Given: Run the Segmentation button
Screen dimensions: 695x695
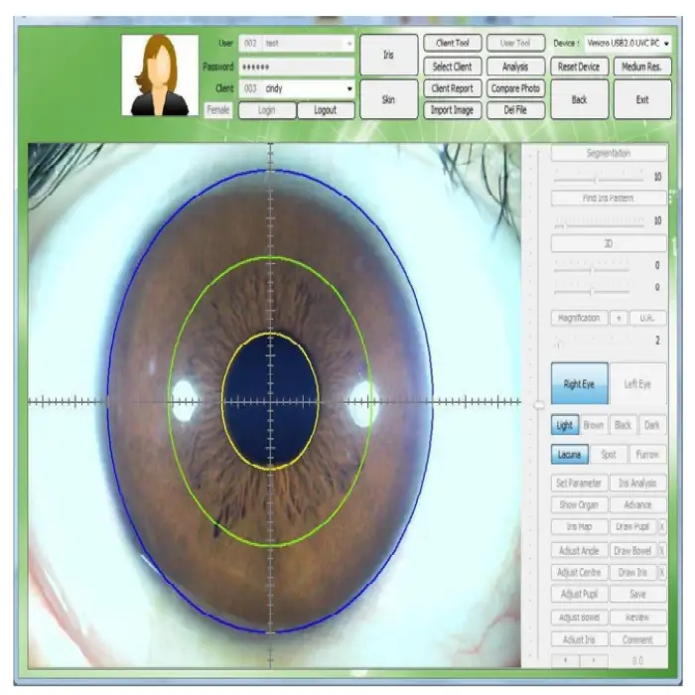Looking at the screenshot, I should point(608,153).
